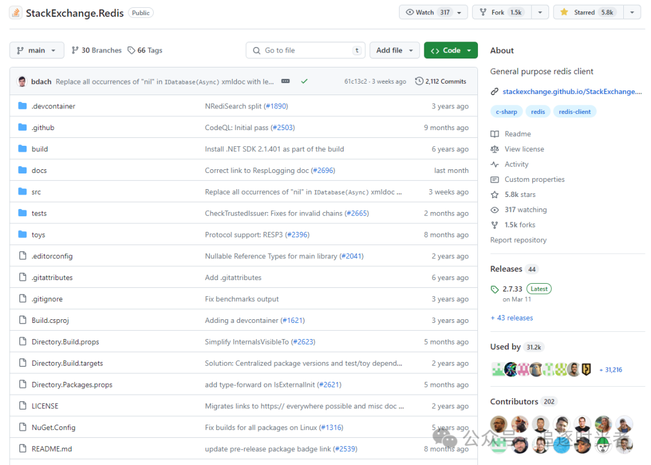Open the src folder icon
The width and height of the screenshot is (651, 465).
[x=22, y=192]
